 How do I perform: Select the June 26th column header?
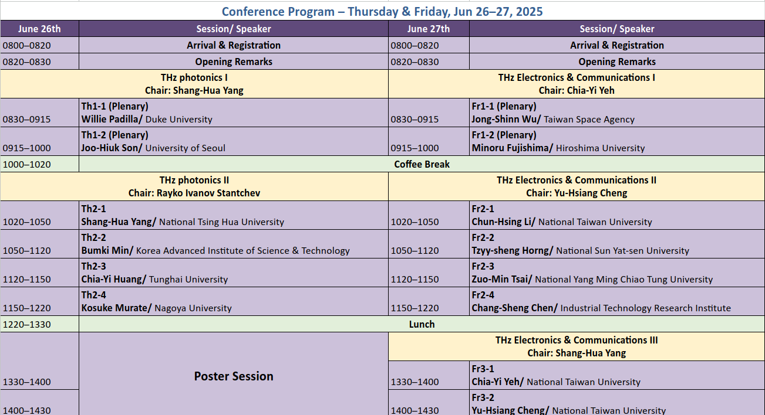tap(39, 29)
